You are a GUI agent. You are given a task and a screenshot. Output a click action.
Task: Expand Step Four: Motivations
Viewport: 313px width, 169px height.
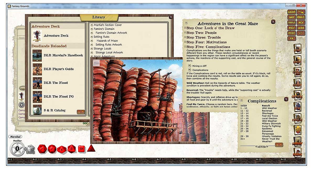pyautogui.click(x=185, y=42)
